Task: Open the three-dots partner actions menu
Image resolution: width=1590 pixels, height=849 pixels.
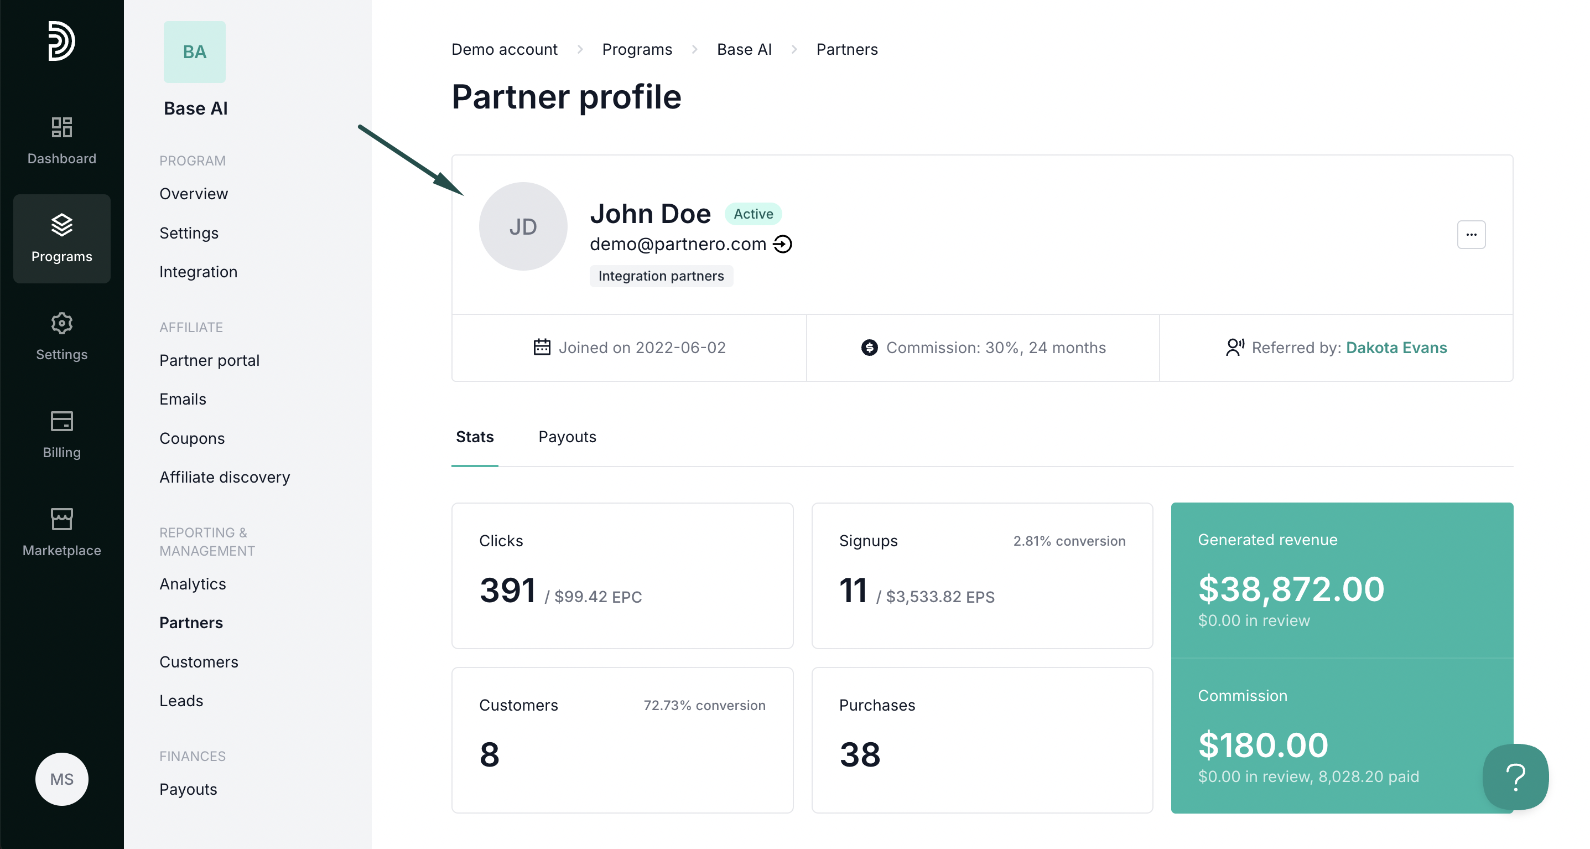Action: 1471,235
